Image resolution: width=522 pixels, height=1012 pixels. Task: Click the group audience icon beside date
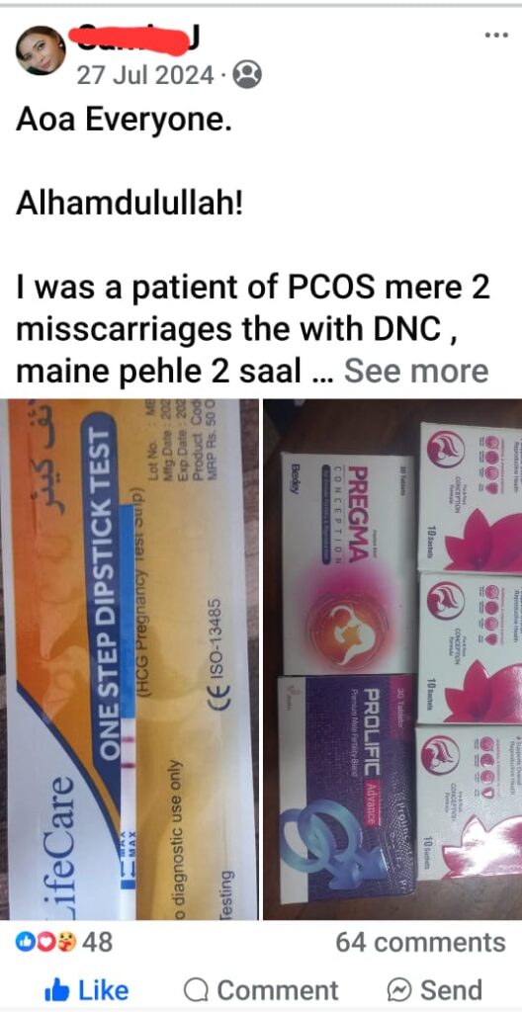tap(247, 75)
